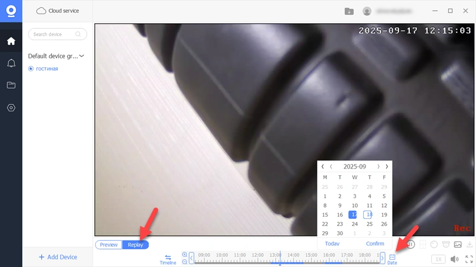The width and height of the screenshot is (476, 267).
Task: Open settings hexagon icon in sidebar
Action: [11, 107]
